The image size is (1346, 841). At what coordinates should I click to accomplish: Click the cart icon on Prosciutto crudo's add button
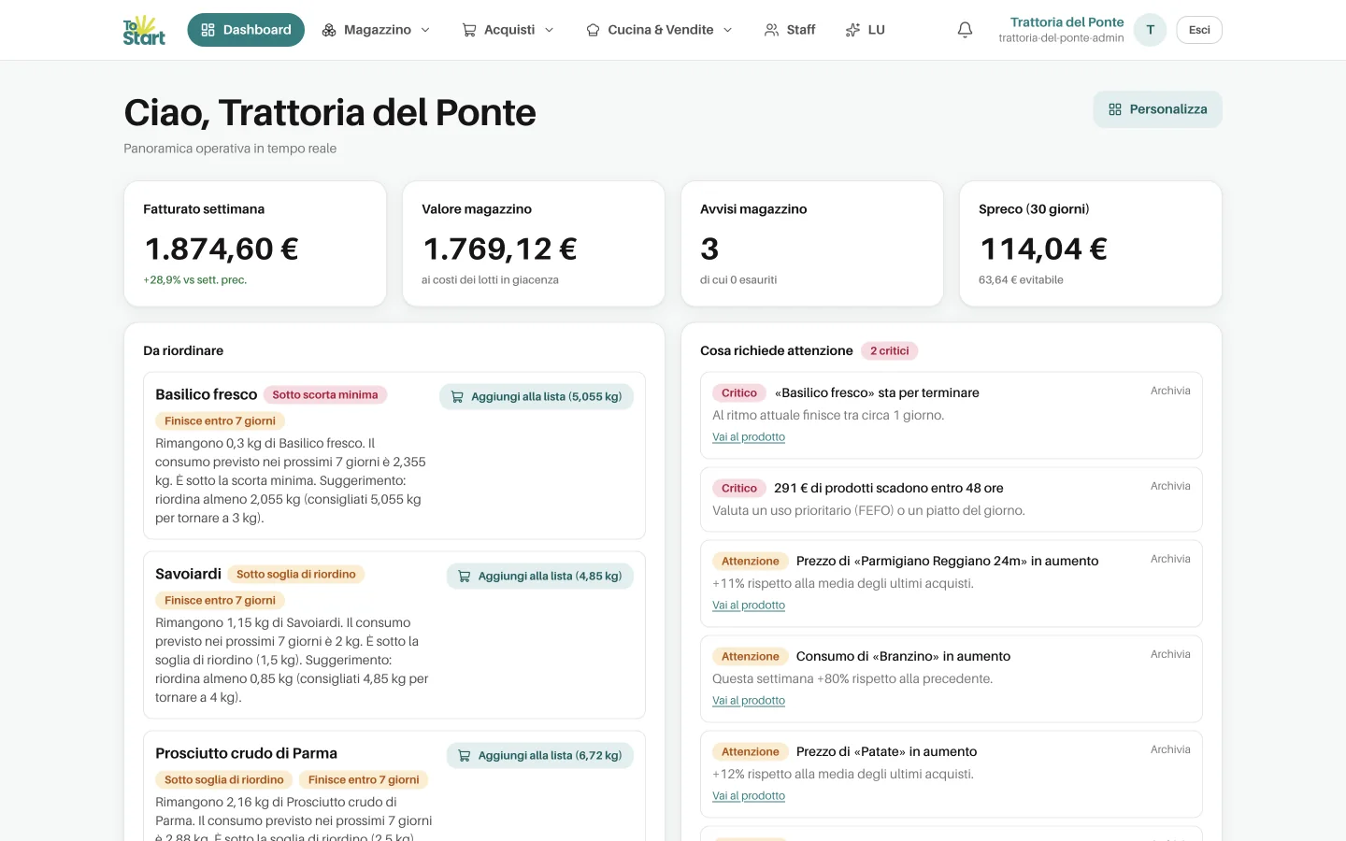coord(465,755)
